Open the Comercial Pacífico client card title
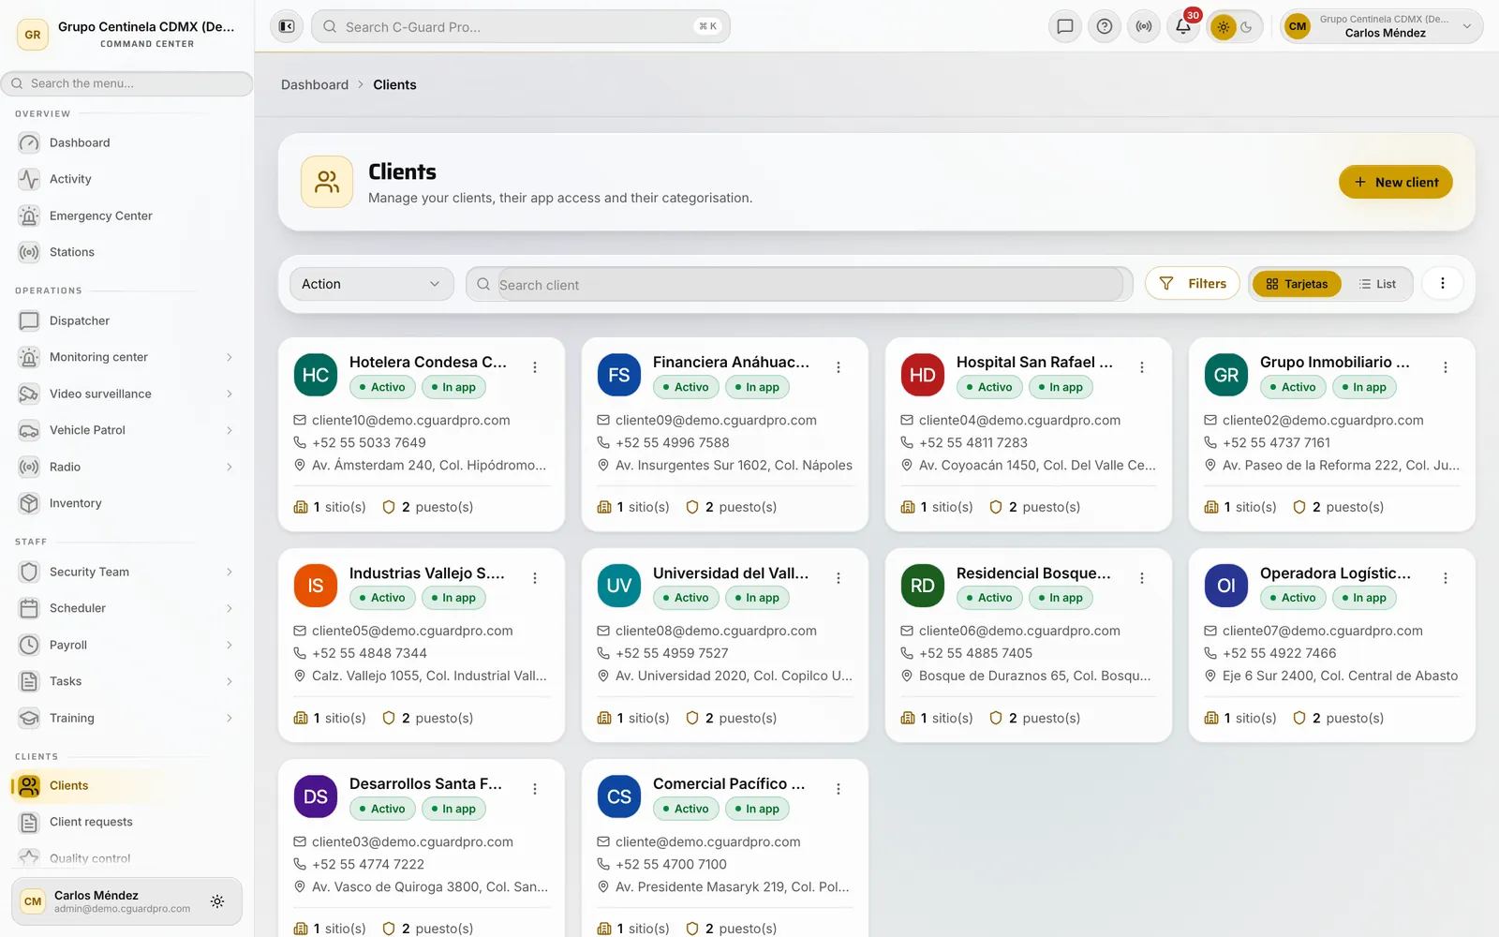This screenshot has width=1499, height=937. 729,783
